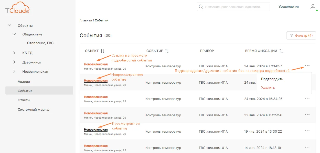This screenshot has width=320, height=153.
Task: Click ГВС жил.пом-01А in the 15:34:25 row
Action: pos(213,99)
